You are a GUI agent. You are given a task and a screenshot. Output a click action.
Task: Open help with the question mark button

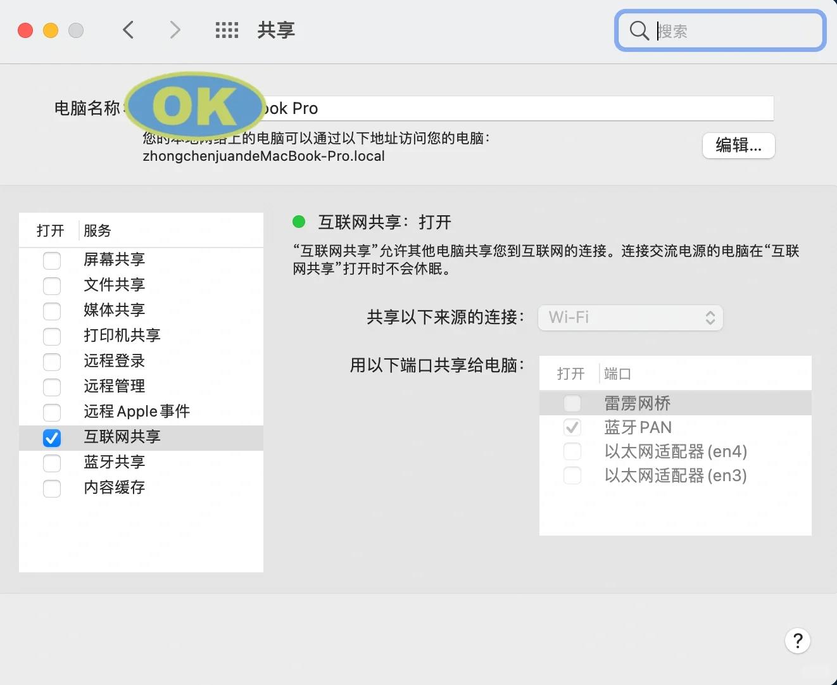798,641
